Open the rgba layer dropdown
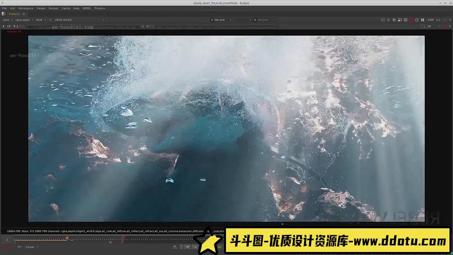The image size is (453, 255). (8, 20)
